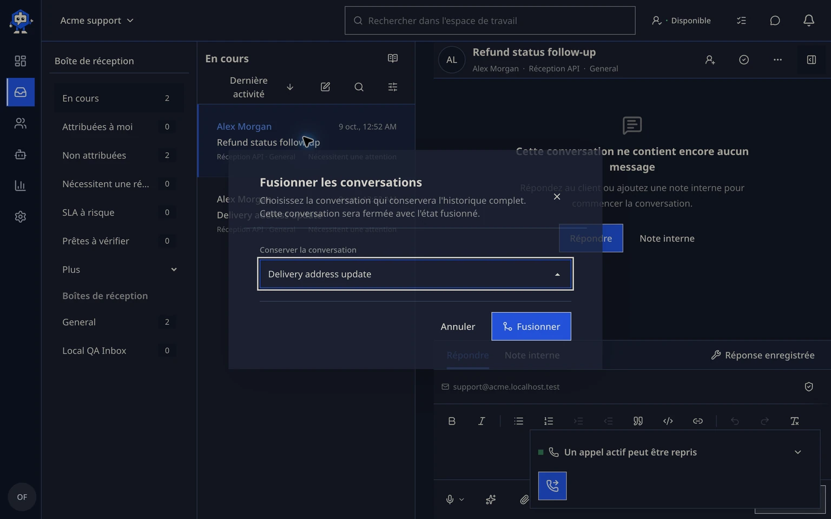The image size is (831, 519).
Task: Open the inbox icon in left sidebar
Action: pos(21,92)
